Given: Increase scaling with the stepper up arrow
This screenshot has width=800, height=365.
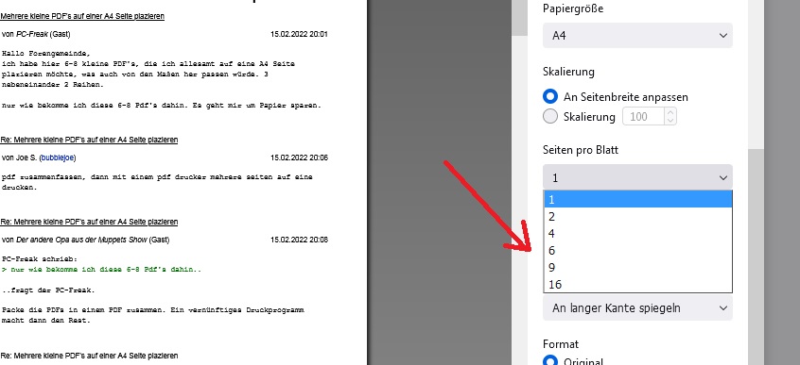Looking at the screenshot, I should pos(670,112).
